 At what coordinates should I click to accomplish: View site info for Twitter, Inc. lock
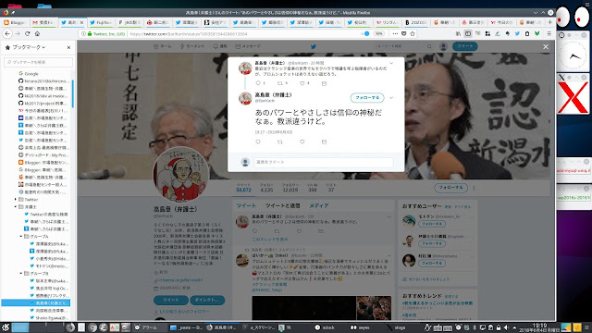(x=106, y=33)
